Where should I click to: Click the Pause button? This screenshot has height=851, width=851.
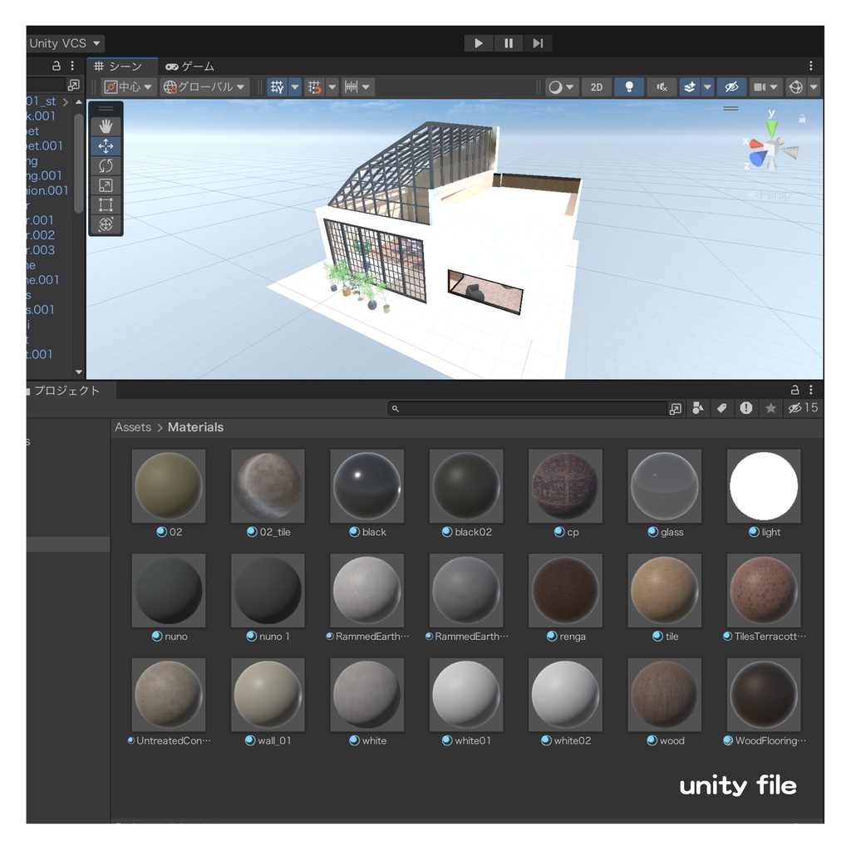[509, 43]
